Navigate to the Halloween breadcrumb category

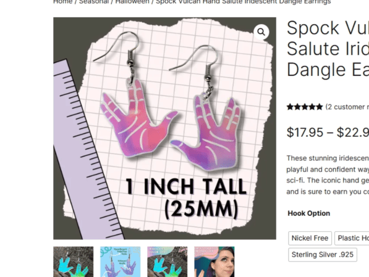tap(132, 2)
